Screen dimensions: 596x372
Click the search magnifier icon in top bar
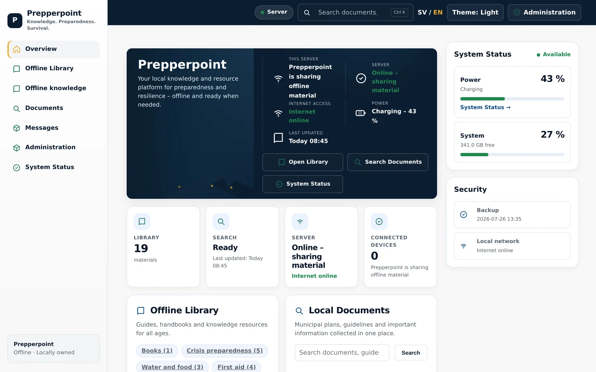tap(307, 13)
